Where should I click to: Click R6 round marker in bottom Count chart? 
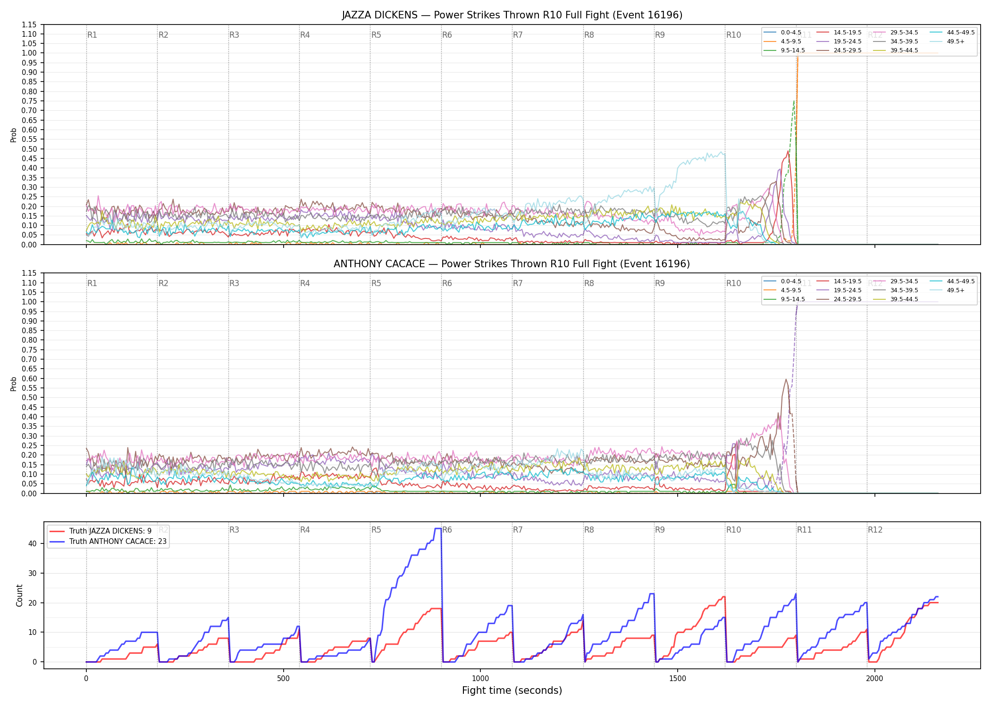coord(447,530)
